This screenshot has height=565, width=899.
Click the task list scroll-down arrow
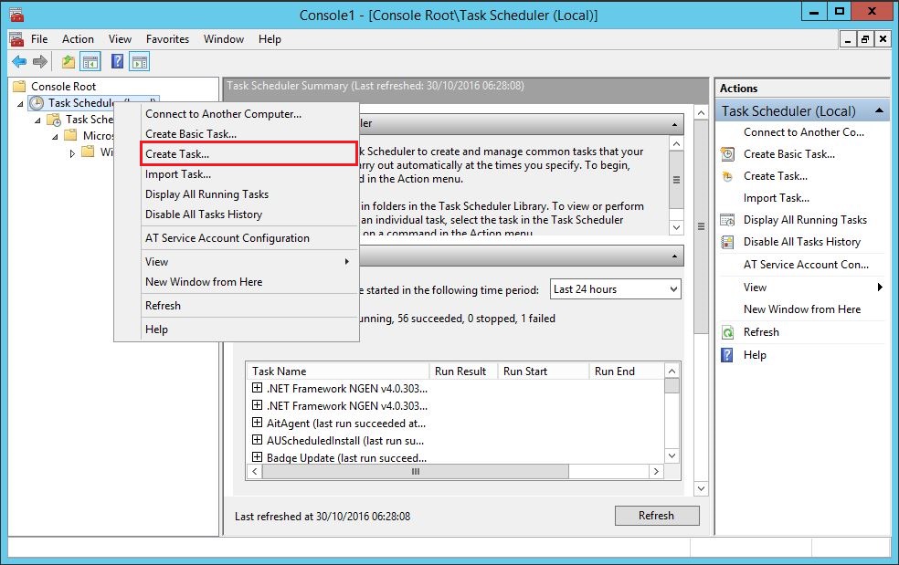pos(672,456)
